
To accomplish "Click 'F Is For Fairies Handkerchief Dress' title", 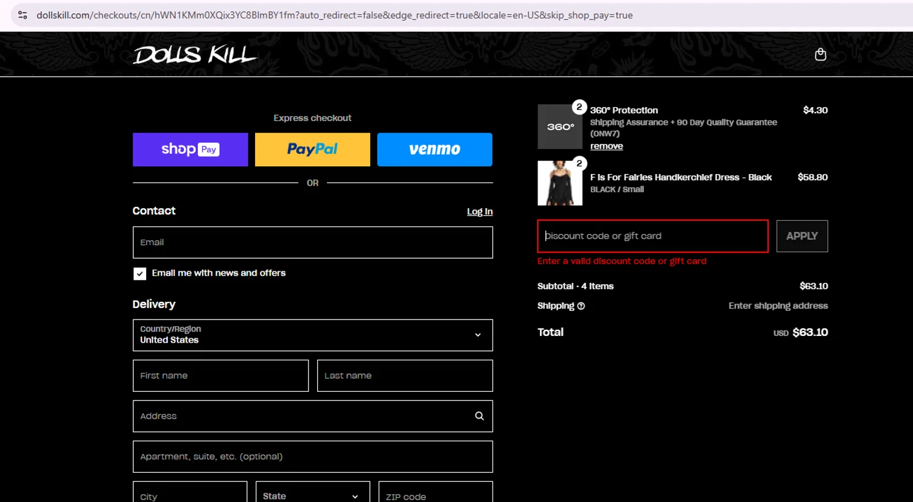I will coord(680,178).
